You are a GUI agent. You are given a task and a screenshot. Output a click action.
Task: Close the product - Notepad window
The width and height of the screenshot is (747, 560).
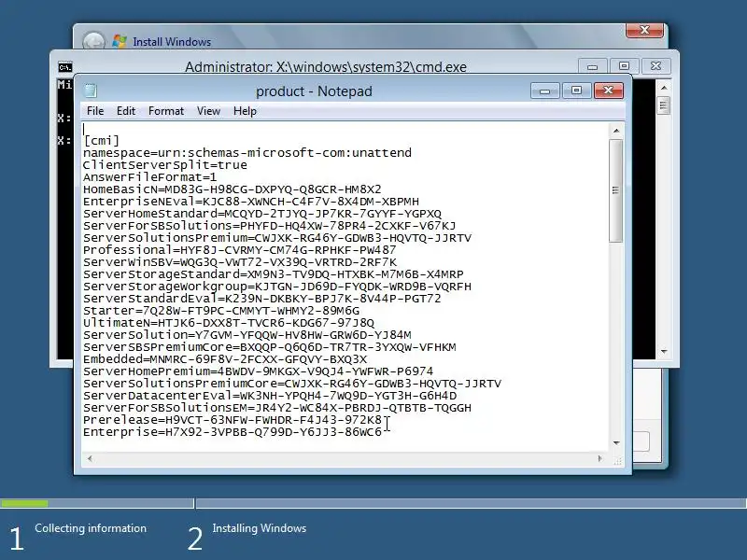click(x=609, y=91)
